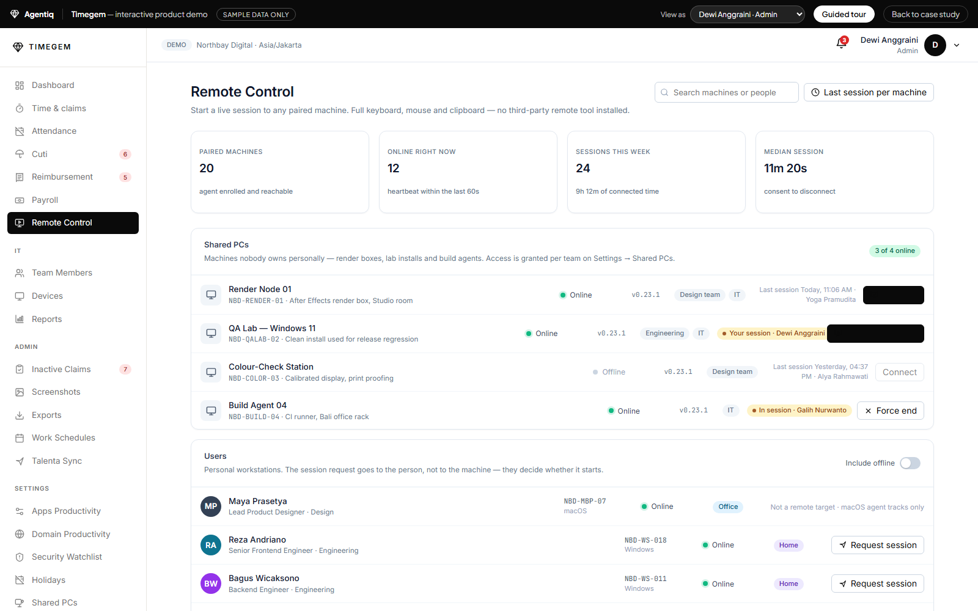978x611 pixels.
Task: Click the In session Galih Nurwanto badge
Action: [800, 411]
